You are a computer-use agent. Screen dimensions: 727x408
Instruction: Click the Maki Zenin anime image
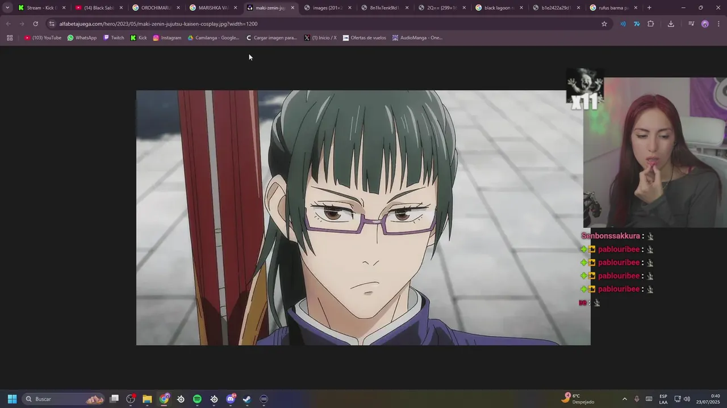363,218
